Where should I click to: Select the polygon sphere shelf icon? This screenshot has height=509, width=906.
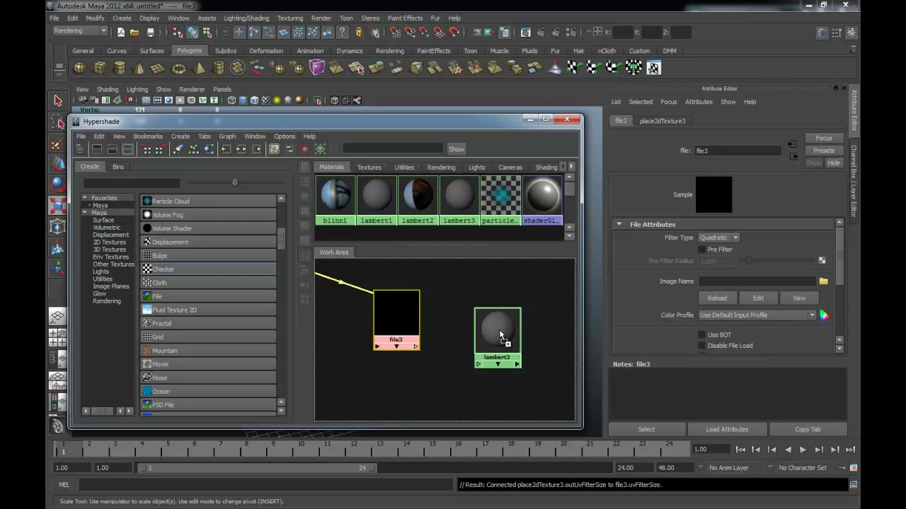[80, 68]
